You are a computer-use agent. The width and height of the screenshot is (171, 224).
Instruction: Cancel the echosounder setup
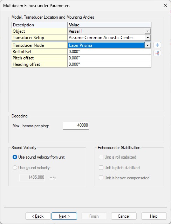[124, 216]
